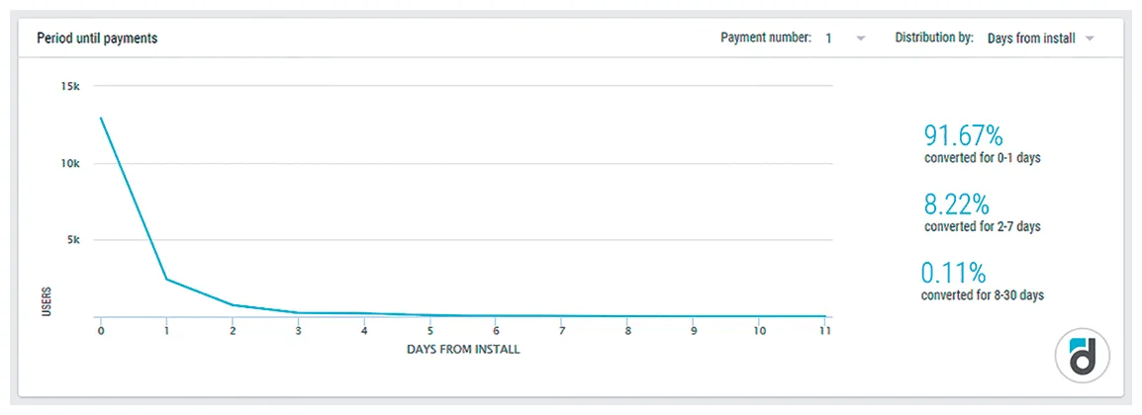Click the 91.67% conversion statistic
Image resolution: width=1142 pixels, height=415 pixels.
[x=964, y=135]
